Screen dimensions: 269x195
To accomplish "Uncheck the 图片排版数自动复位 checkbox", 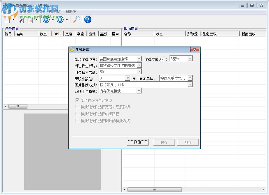I will pos(78,100).
